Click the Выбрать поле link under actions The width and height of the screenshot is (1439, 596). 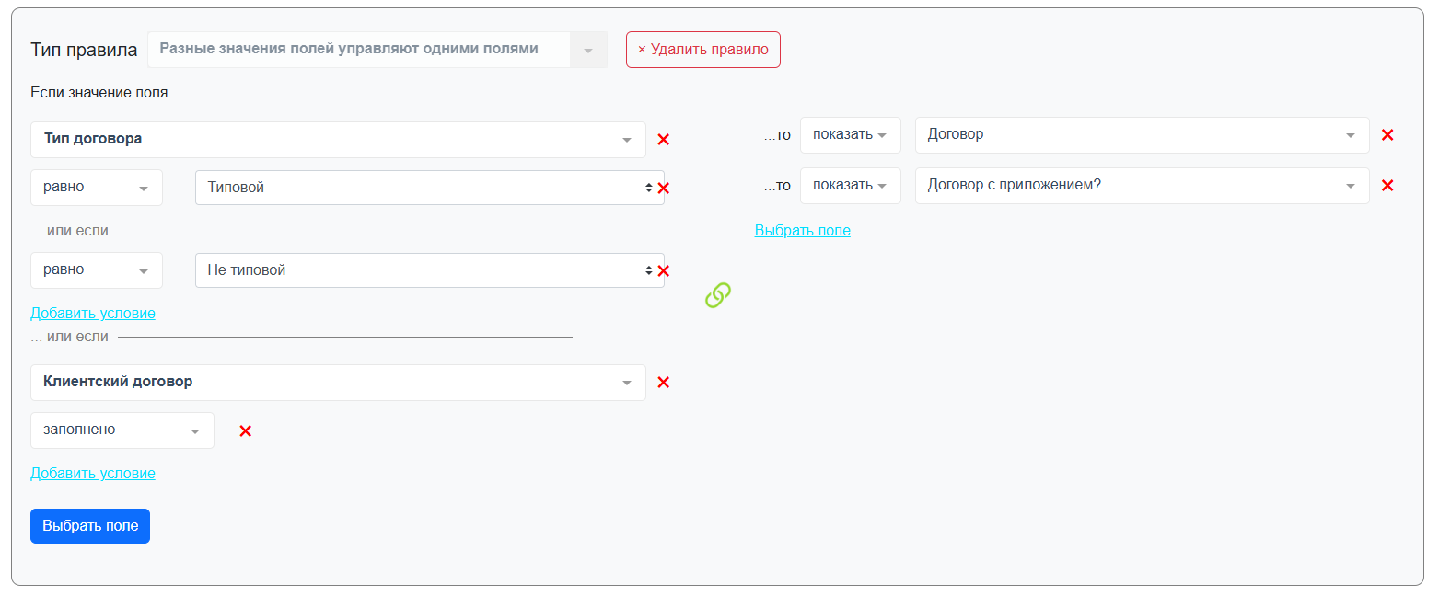point(802,230)
